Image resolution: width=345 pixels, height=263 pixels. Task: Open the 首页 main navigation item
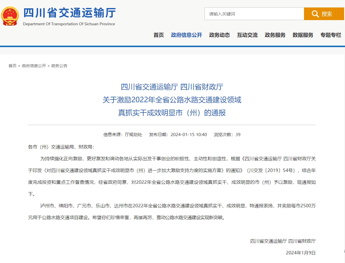point(159,35)
